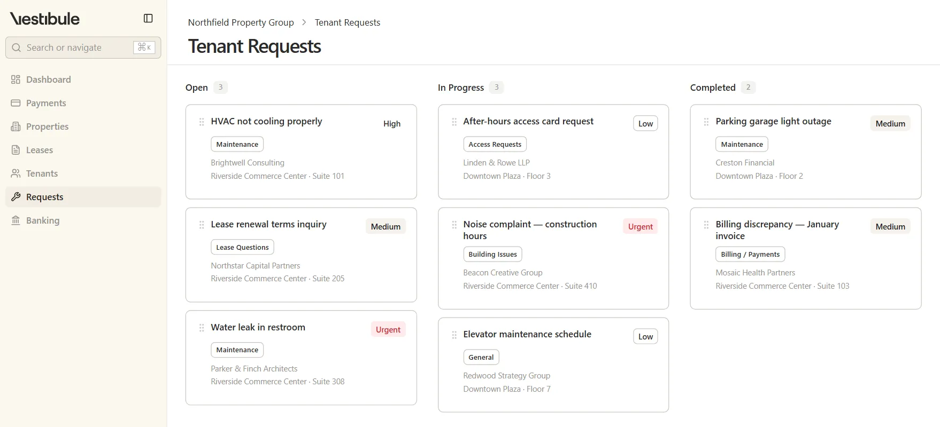Toggle the sidebar collapse icon

click(x=148, y=18)
